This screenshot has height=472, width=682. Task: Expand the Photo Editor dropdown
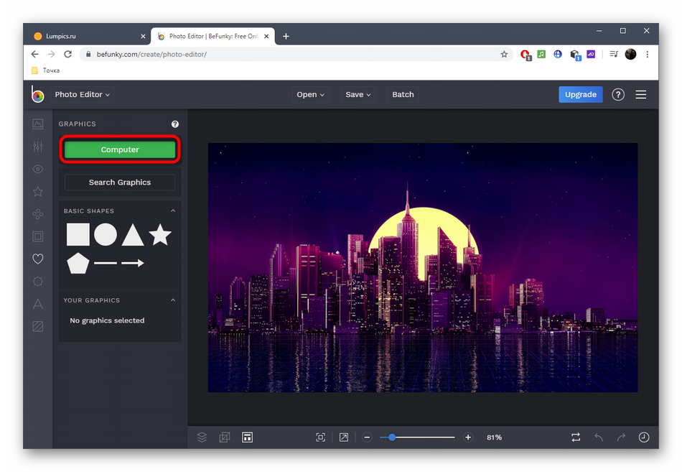(x=83, y=94)
